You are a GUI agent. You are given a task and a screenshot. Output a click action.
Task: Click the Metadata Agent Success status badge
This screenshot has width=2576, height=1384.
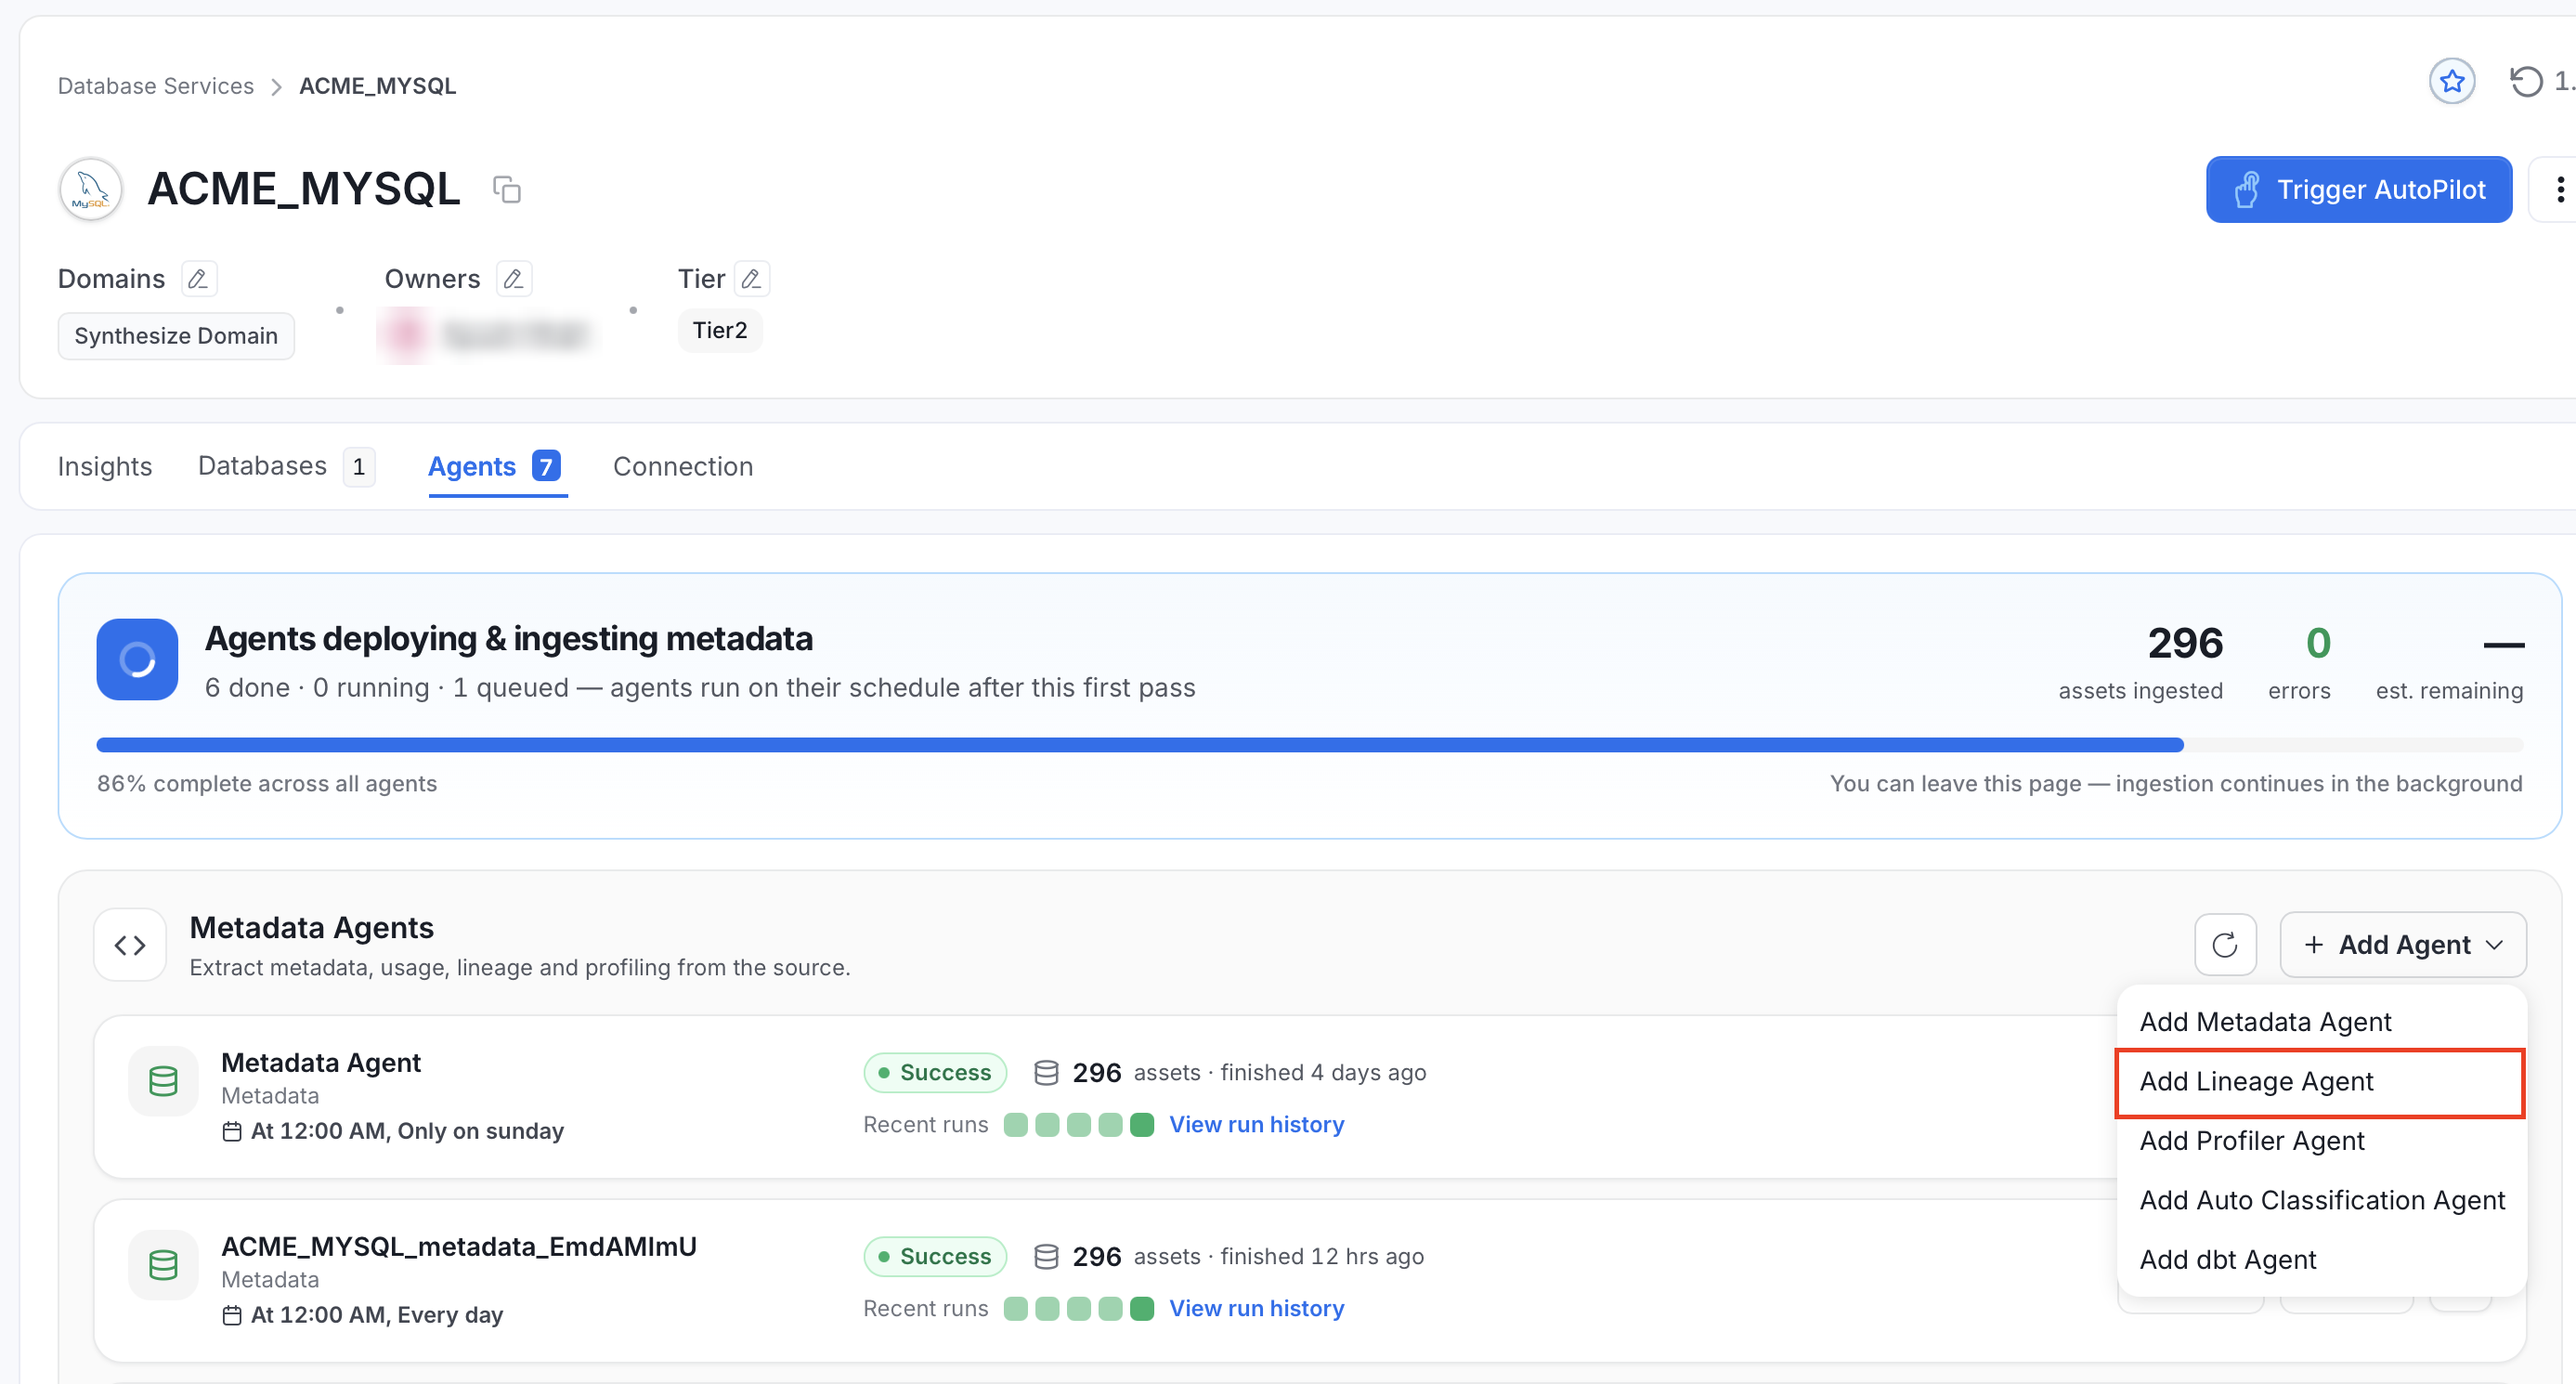point(935,1073)
